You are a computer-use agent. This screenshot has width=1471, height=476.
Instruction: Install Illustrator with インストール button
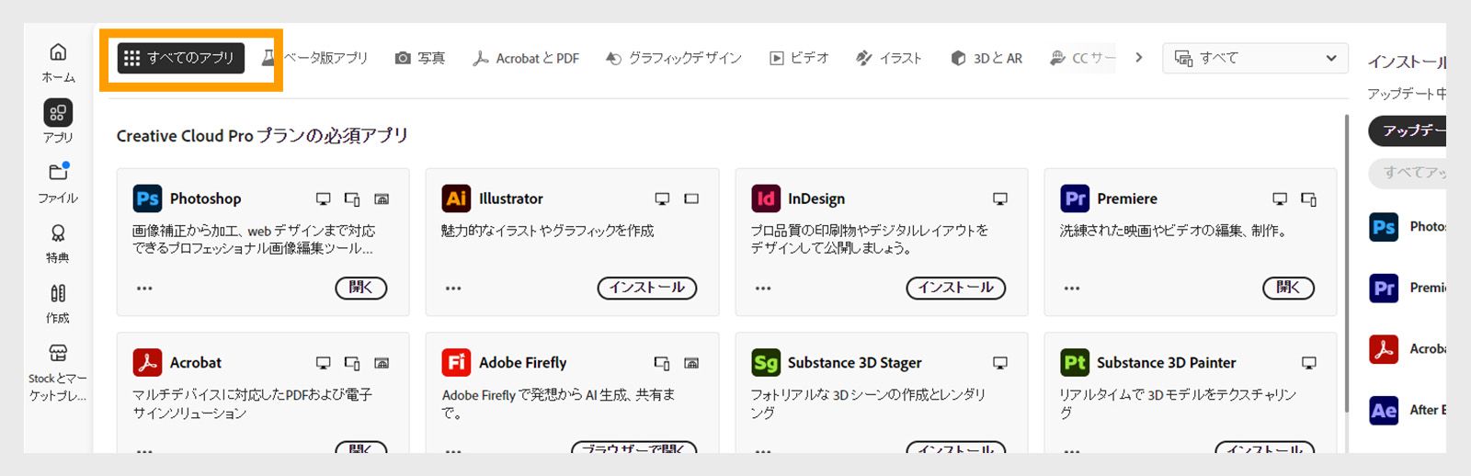(647, 288)
